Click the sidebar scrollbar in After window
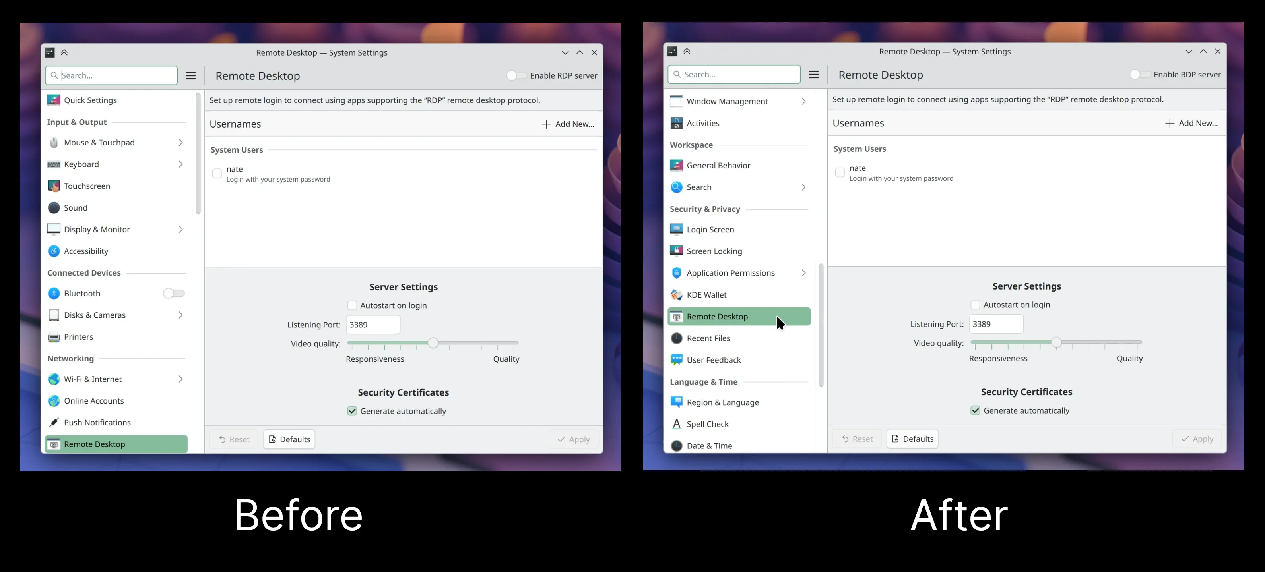This screenshot has width=1265, height=572. [821, 326]
